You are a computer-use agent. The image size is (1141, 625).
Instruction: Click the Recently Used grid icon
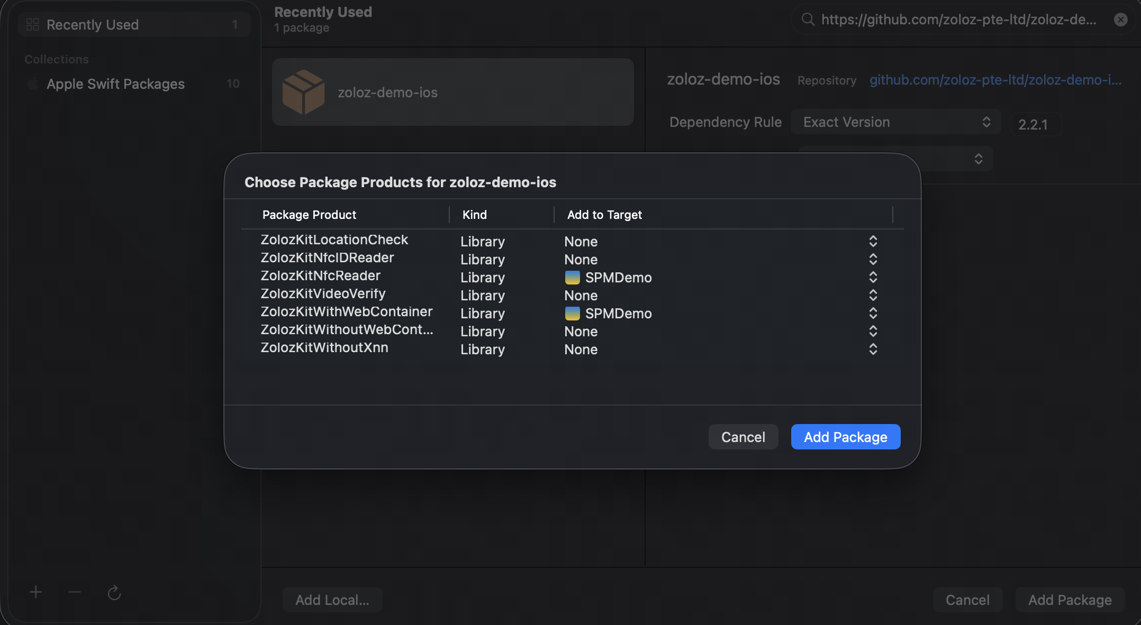coord(33,24)
